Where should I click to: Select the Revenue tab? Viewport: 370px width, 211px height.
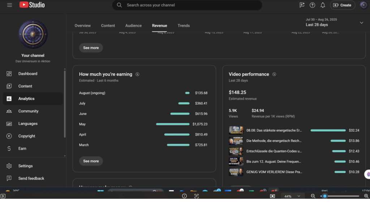pos(159,26)
